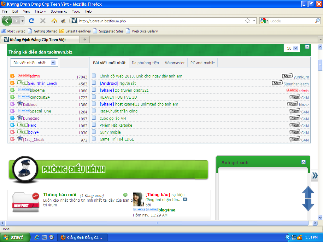
Task: Select the Wapmaster tab
Action: [174, 63]
